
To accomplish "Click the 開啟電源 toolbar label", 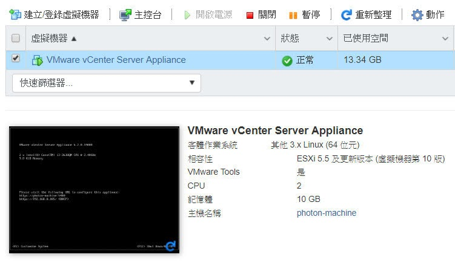I will pos(214,15).
